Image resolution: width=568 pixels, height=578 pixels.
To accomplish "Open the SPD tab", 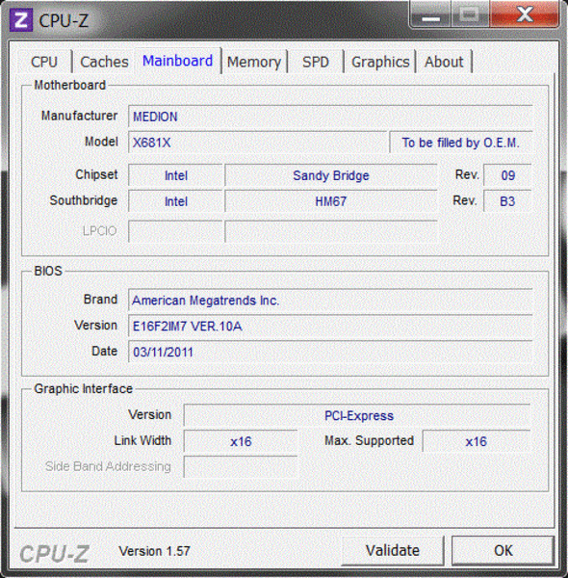I will (x=316, y=62).
